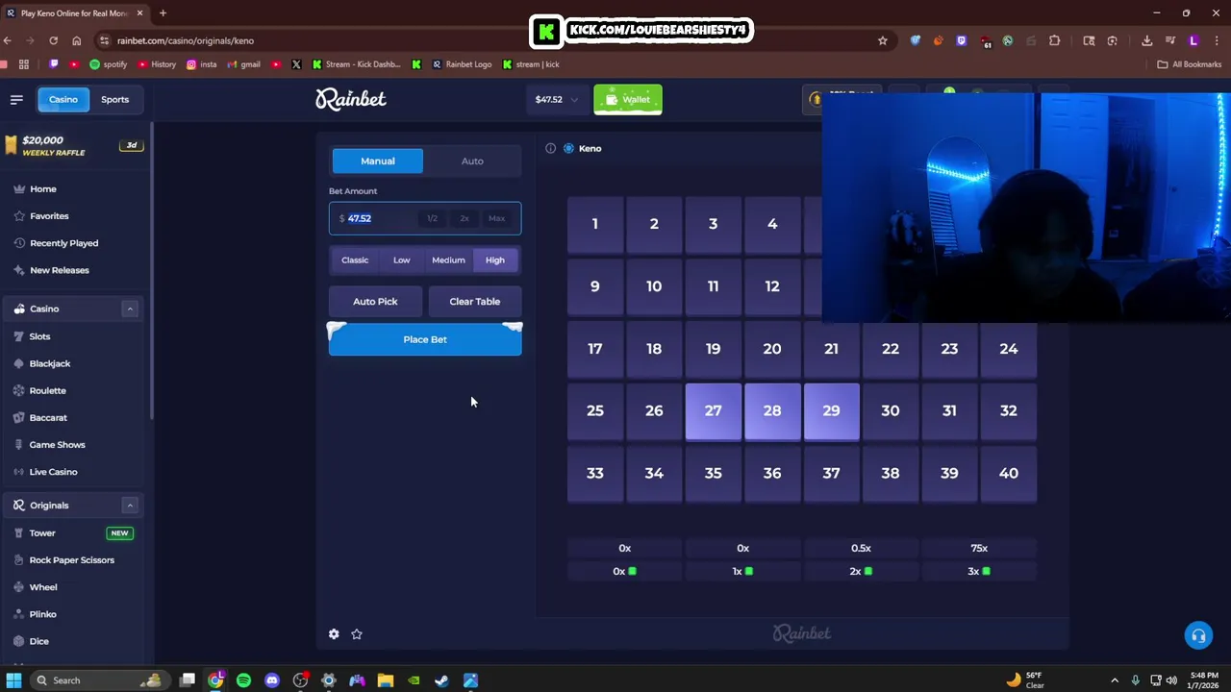Screen dimensions: 1231x692
Task: Deselect Keno tile 29
Action: pyautogui.click(x=831, y=411)
